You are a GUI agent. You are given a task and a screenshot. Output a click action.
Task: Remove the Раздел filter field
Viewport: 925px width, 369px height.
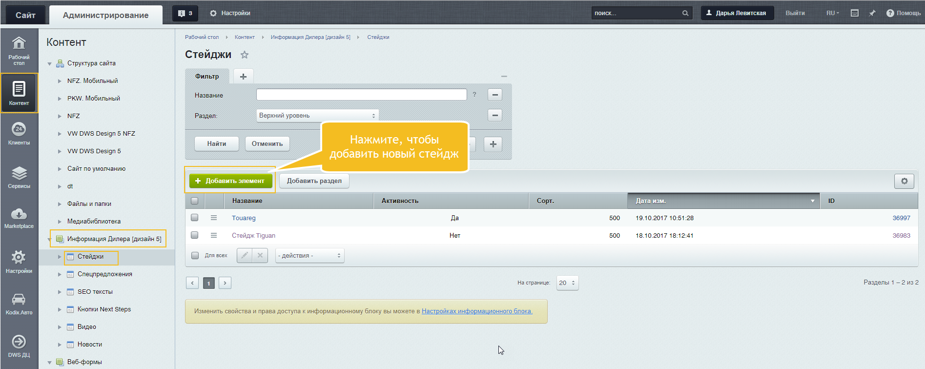[x=495, y=115]
